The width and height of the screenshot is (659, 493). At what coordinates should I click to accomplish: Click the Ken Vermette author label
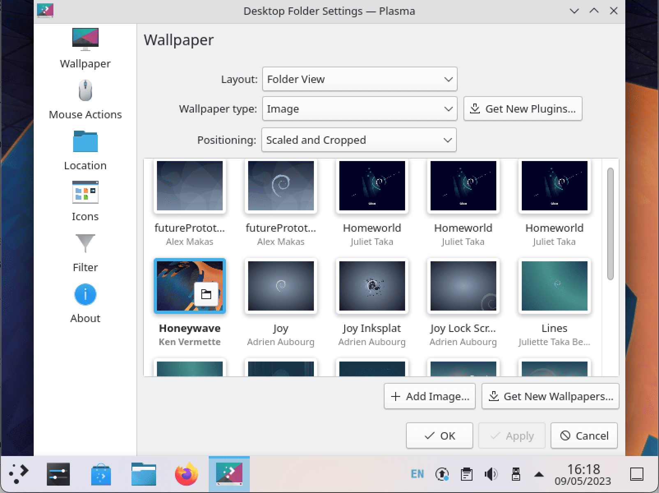pyautogui.click(x=190, y=342)
